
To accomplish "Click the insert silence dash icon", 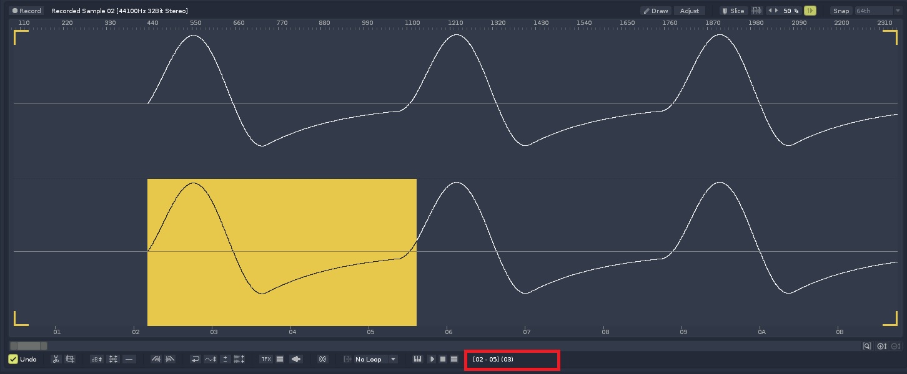I will pos(129,359).
